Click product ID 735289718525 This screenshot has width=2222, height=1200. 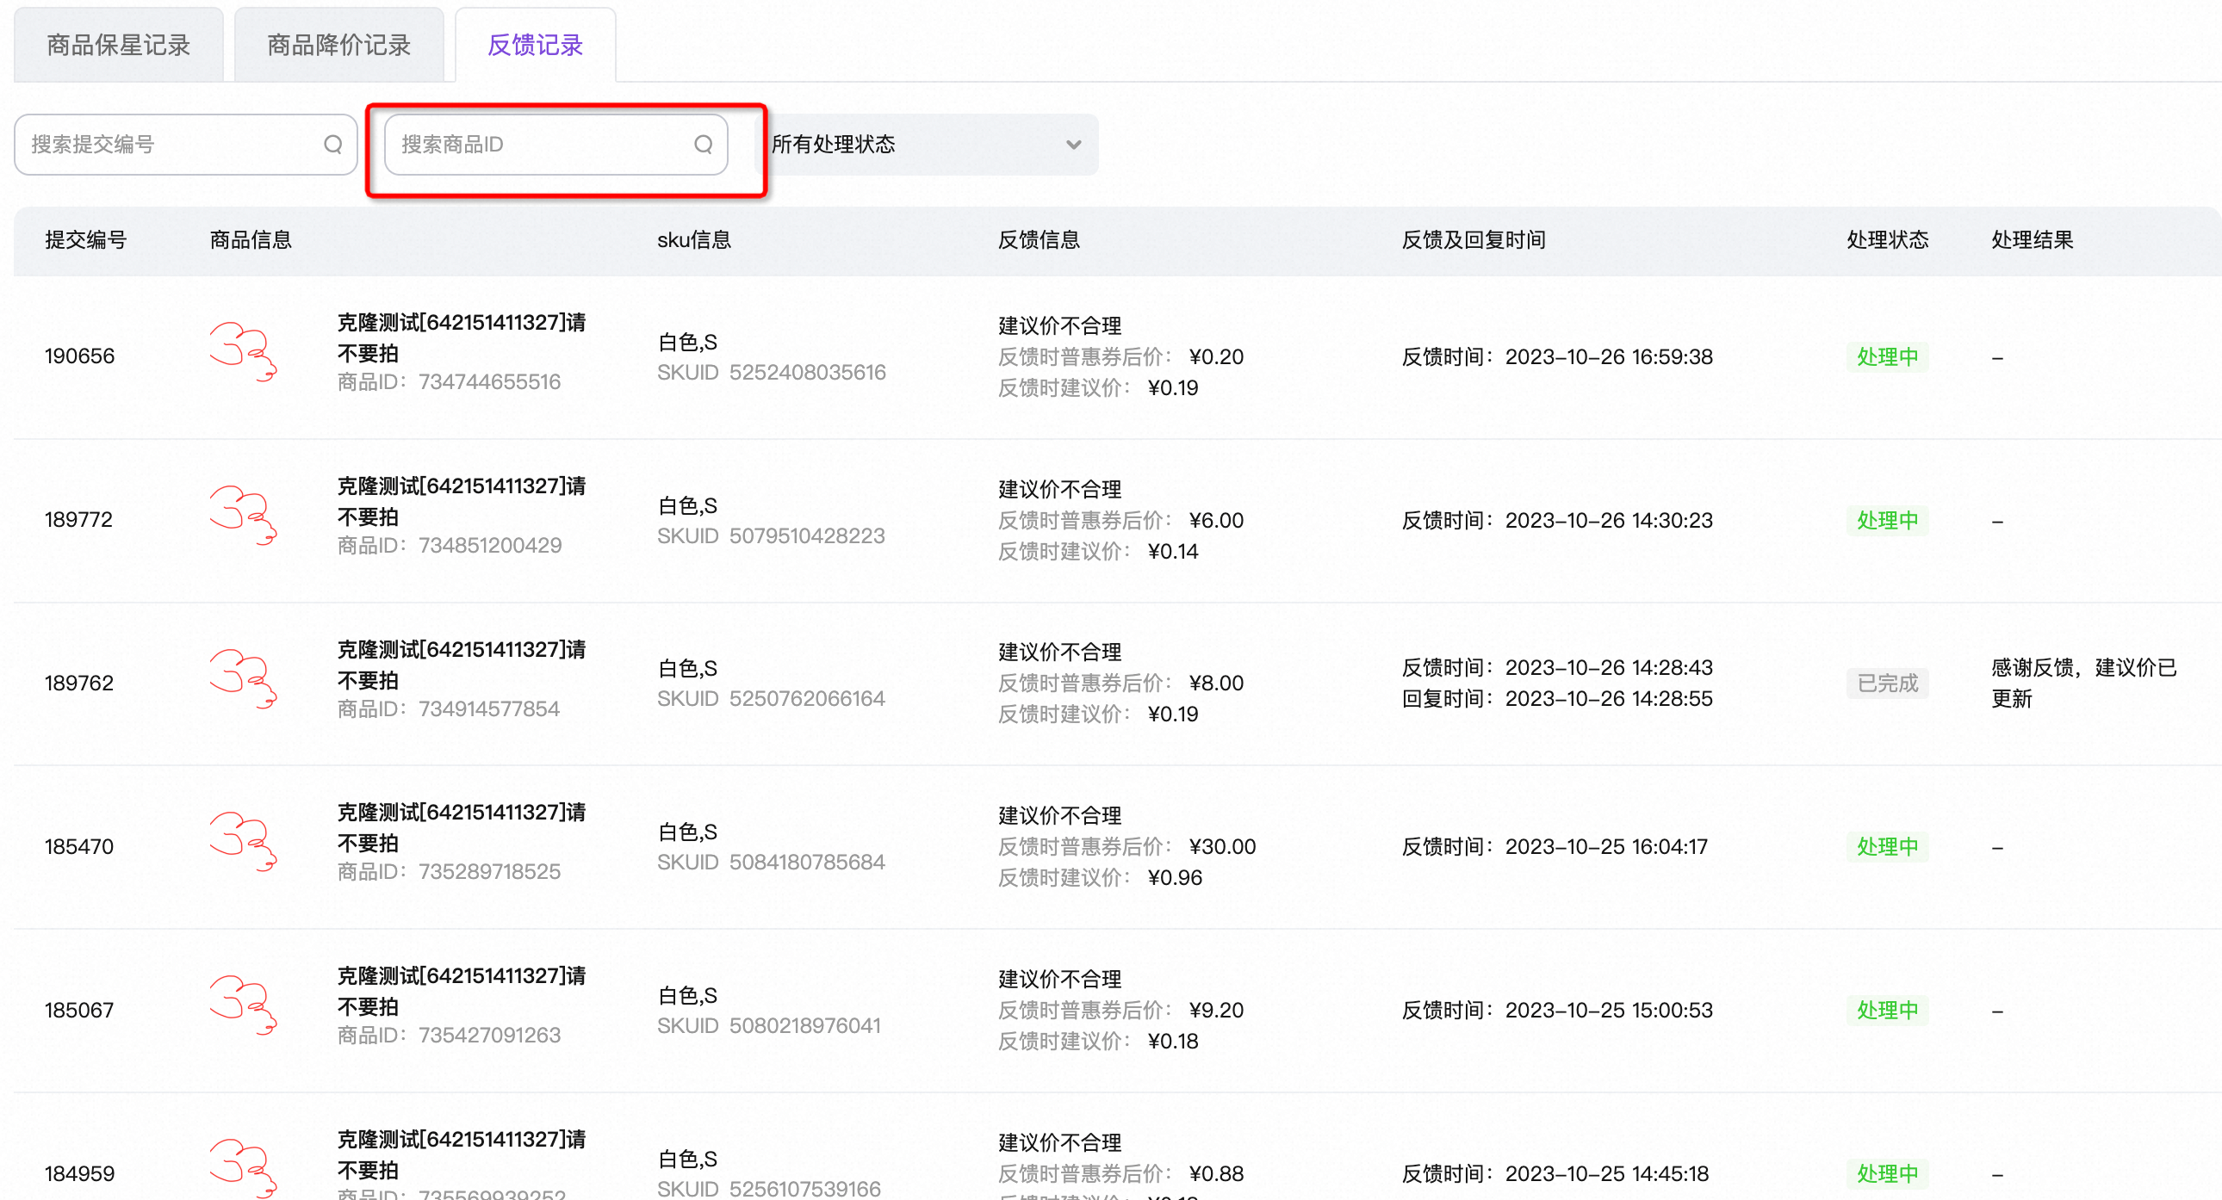point(489,871)
